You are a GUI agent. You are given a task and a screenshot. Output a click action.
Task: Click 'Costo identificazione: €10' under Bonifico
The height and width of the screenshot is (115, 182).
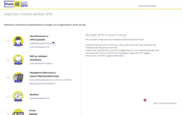[39, 98]
